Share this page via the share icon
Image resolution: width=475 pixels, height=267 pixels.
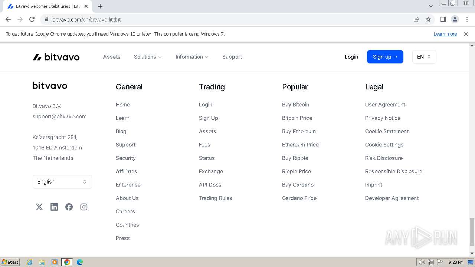coord(416,19)
